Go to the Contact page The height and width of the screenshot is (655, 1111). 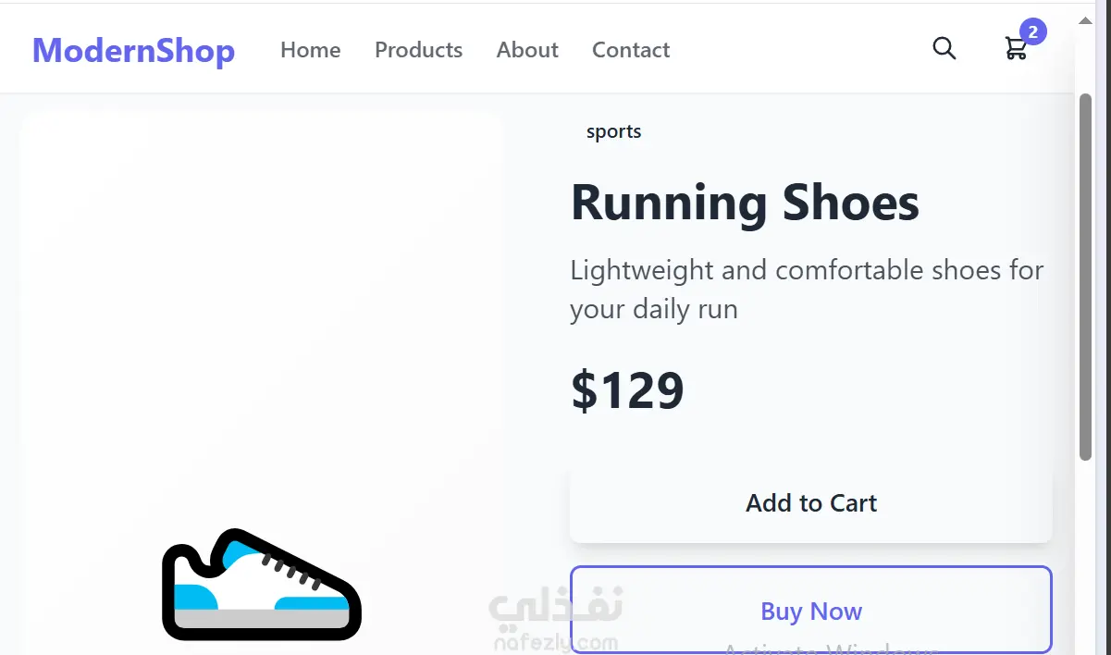click(x=631, y=50)
